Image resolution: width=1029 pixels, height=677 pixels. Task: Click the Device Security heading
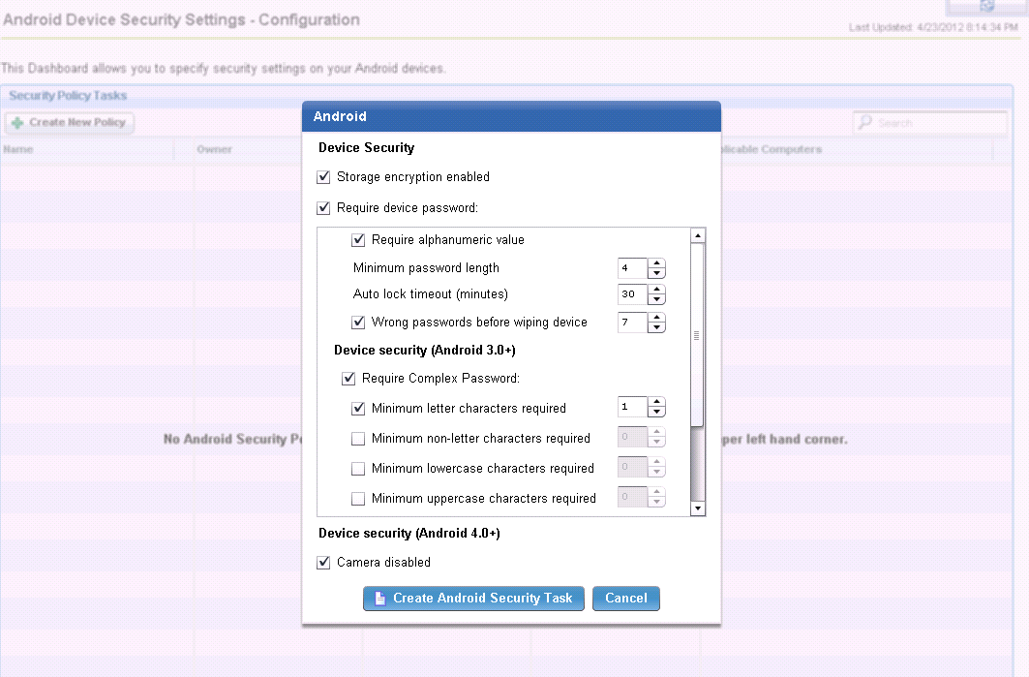(366, 148)
